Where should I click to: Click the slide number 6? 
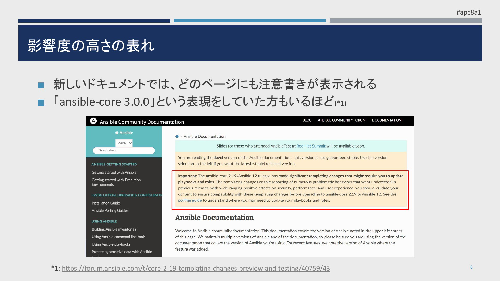point(471,267)
